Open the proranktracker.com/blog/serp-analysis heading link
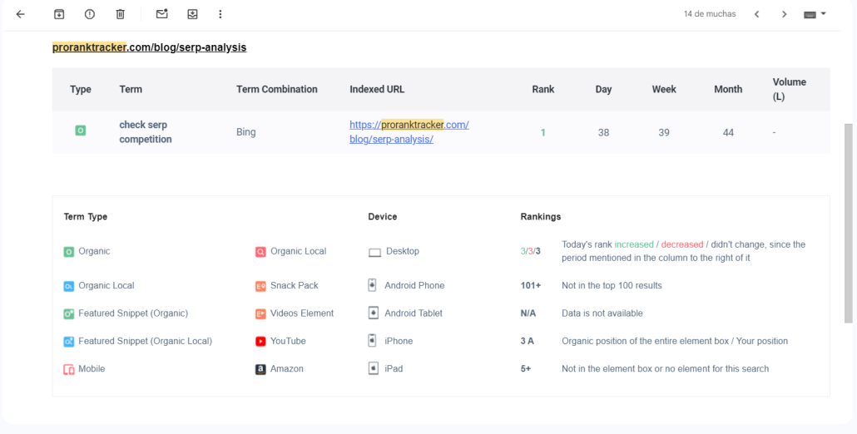 click(149, 47)
